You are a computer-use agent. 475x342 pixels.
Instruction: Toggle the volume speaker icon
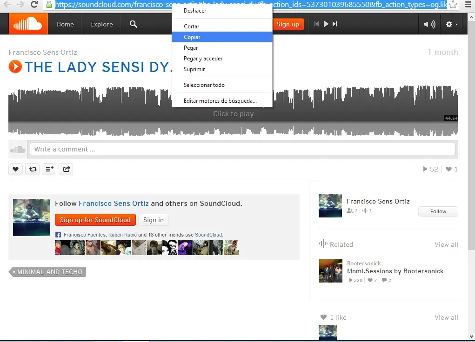point(429,24)
